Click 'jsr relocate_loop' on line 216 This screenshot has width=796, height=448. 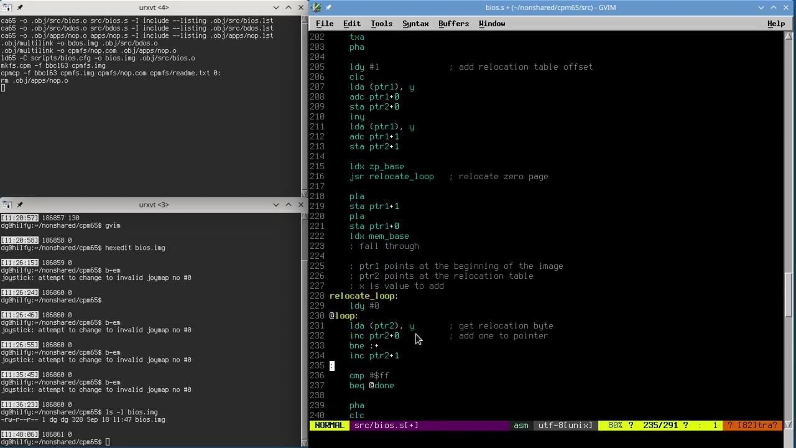[392, 177]
